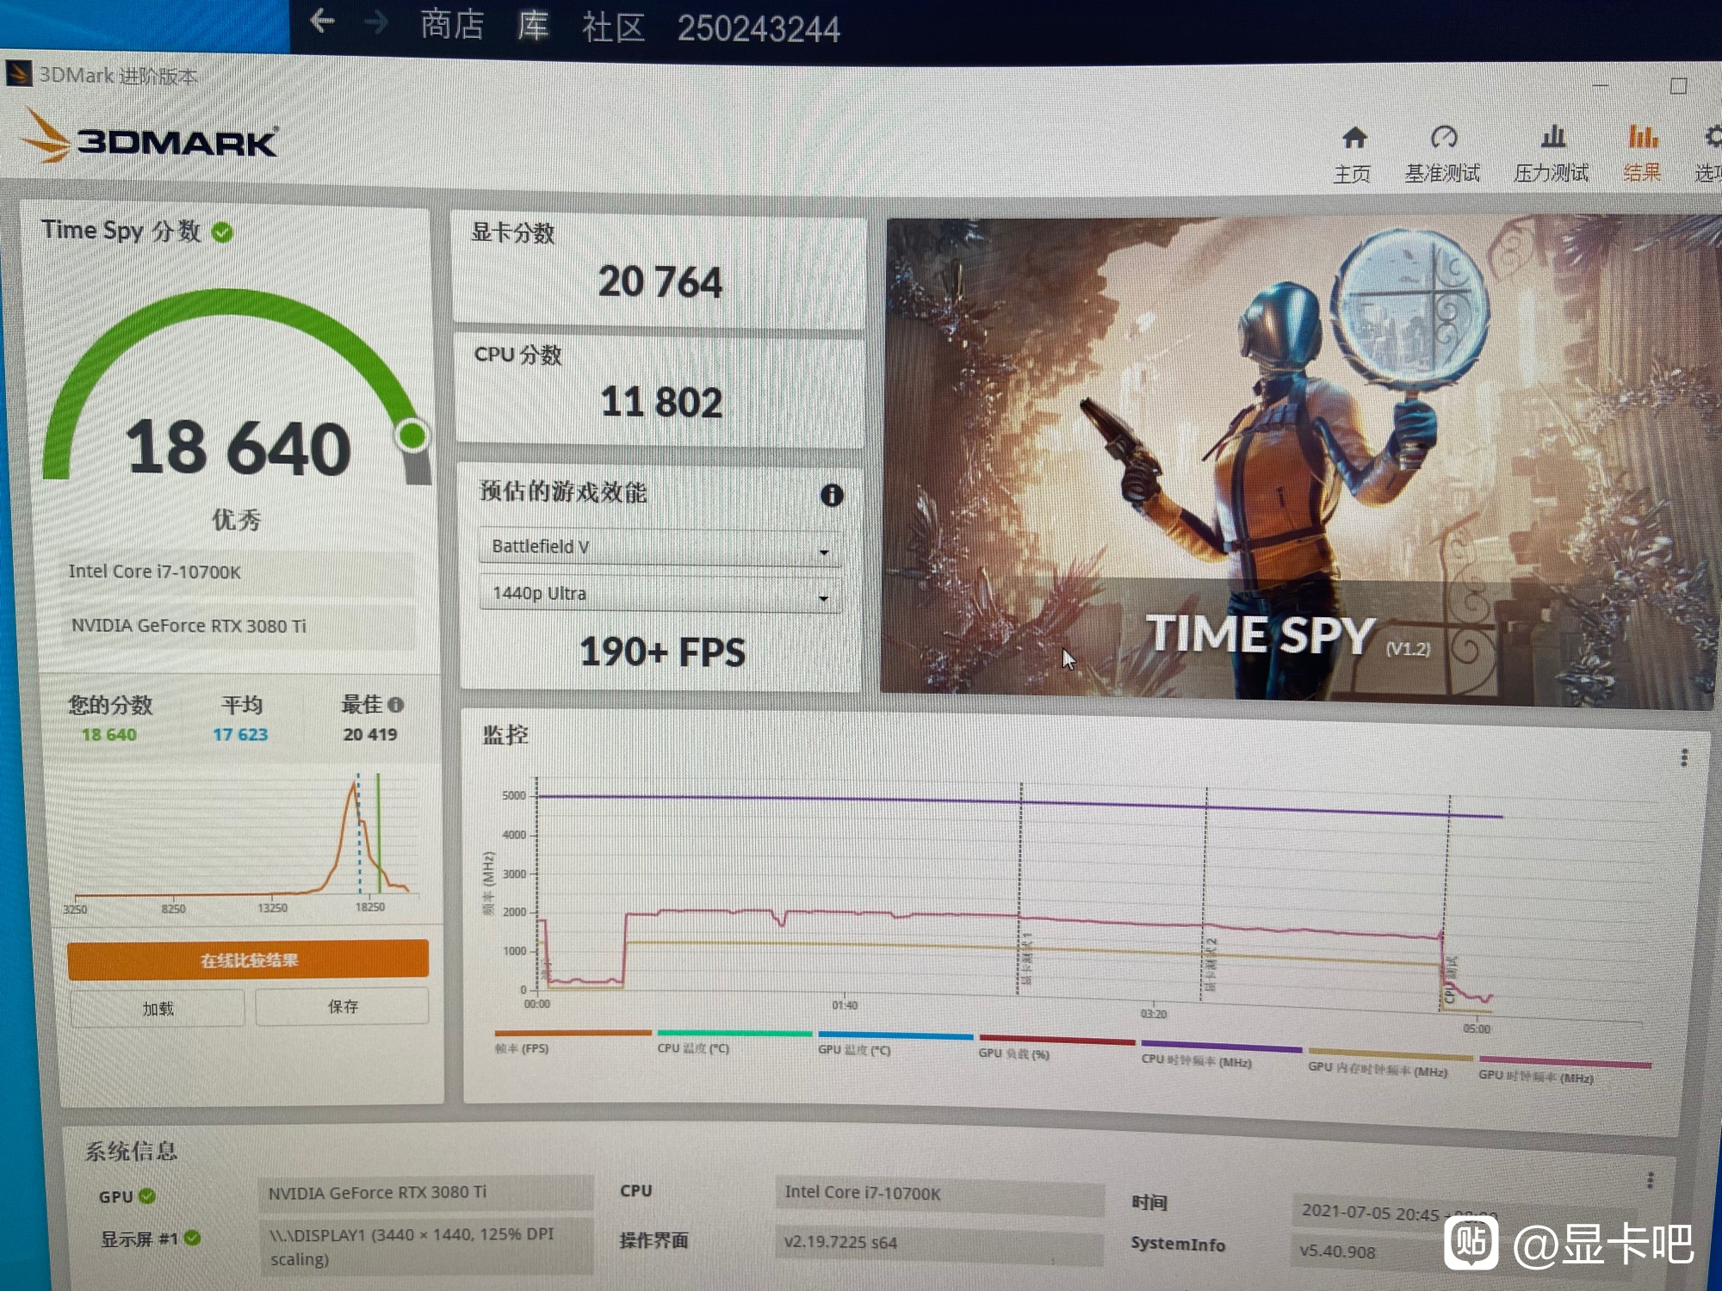Open the Steam Community tab

(x=613, y=28)
